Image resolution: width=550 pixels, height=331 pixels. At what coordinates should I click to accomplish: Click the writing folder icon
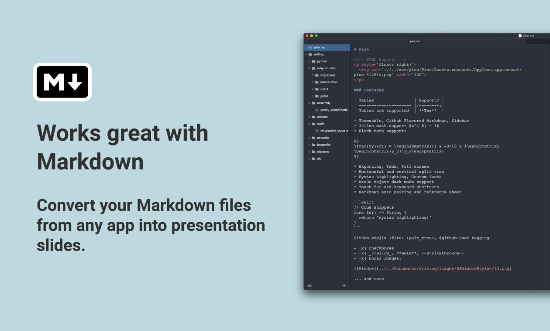pyautogui.click(x=310, y=54)
